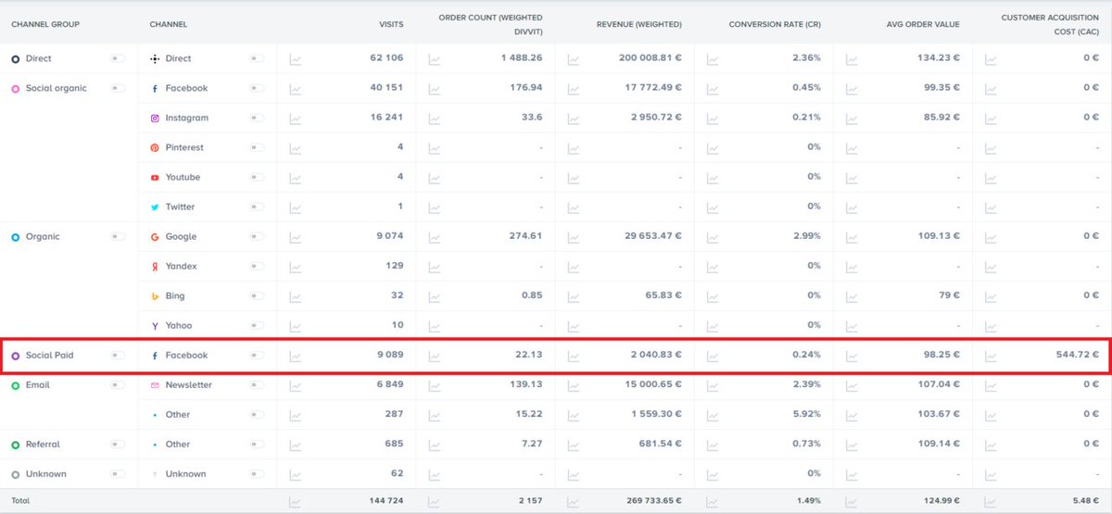
Task: Click the CAC value 544.72 €
Action: click(1077, 355)
